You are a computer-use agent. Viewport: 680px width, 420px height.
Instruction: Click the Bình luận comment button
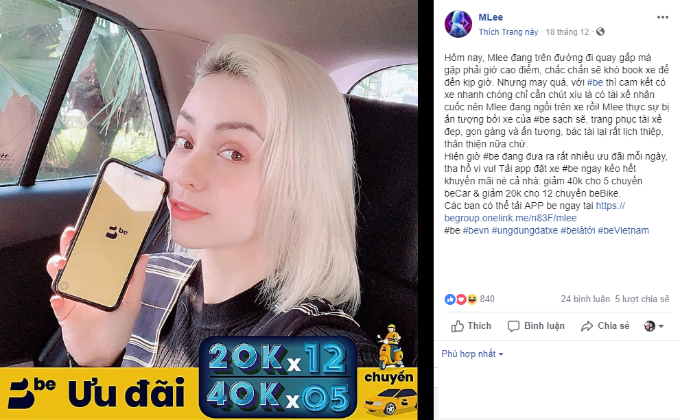click(x=536, y=326)
